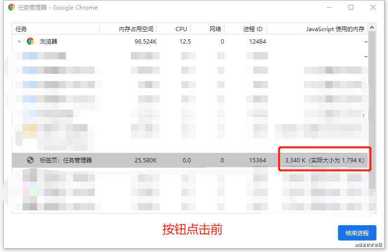Maximize the task manager window
Screen dimensions: 388x252
coord(351,7)
